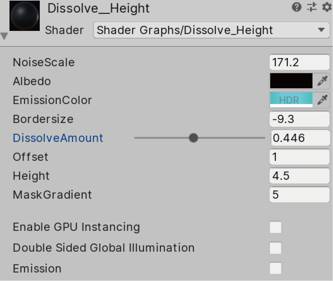Viewport: 333px width, 281px height.
Task: Click the DissolveAmount slider handle
Action: point(193,138)
